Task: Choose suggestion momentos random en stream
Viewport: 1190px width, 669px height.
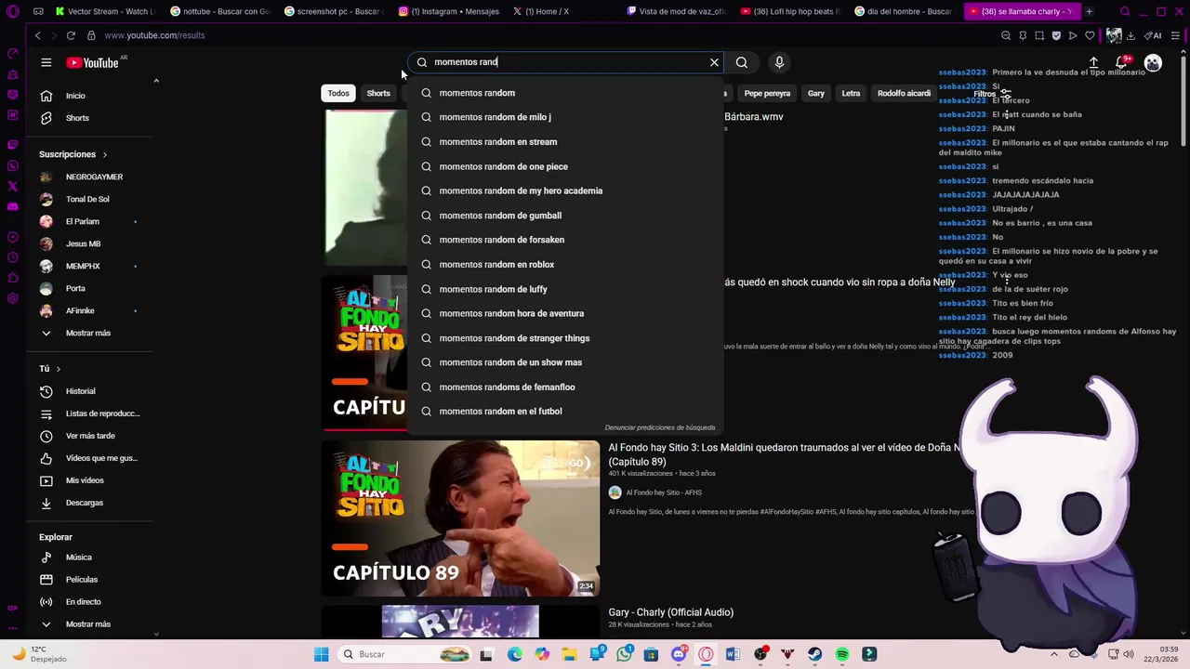Action: coord(565,142)
